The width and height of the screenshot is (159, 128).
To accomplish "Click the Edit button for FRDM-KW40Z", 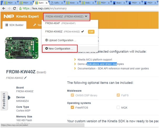I will click(91, 32).
